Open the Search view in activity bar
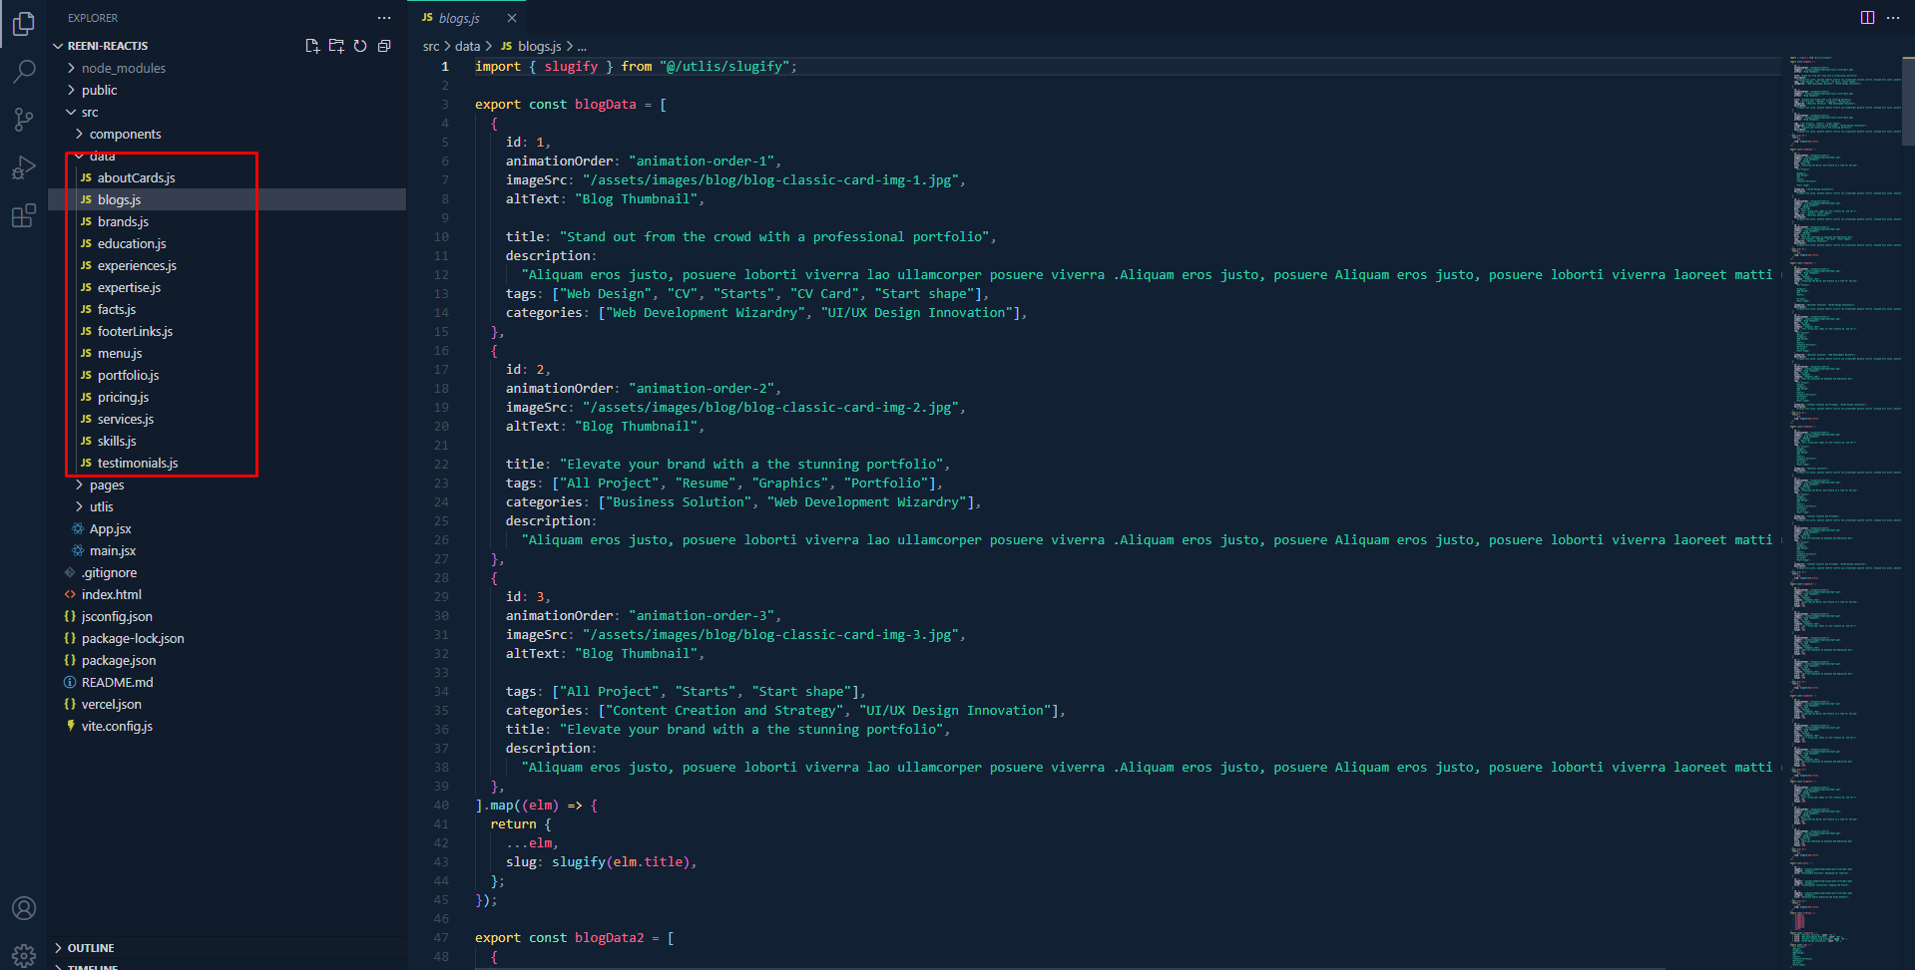The height and width of the screenshot is (970, 1915). (x=24, y=71)
